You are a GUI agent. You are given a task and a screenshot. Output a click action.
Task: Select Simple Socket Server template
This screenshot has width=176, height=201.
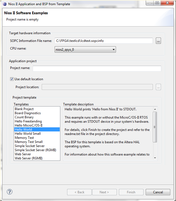[x=37, y=146]
